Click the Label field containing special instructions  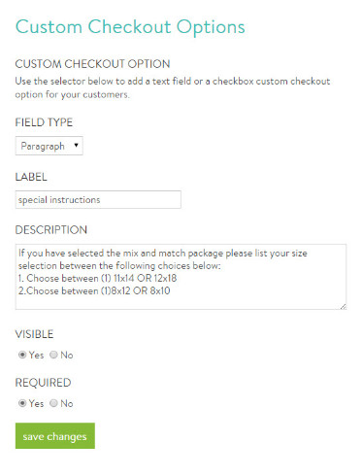tap(98, 199)
